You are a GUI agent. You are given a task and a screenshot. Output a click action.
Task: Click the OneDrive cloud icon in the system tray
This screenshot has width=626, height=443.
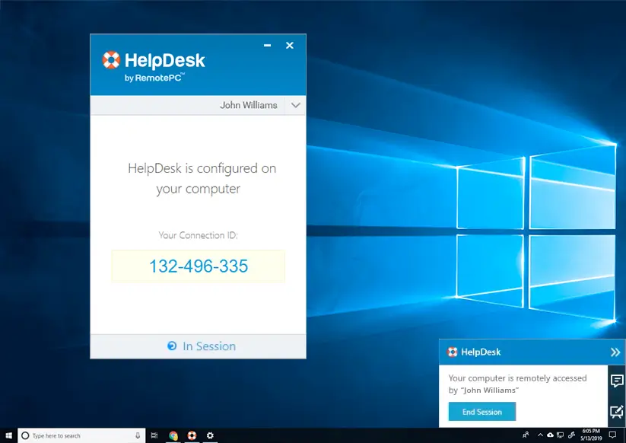(550, 435)
